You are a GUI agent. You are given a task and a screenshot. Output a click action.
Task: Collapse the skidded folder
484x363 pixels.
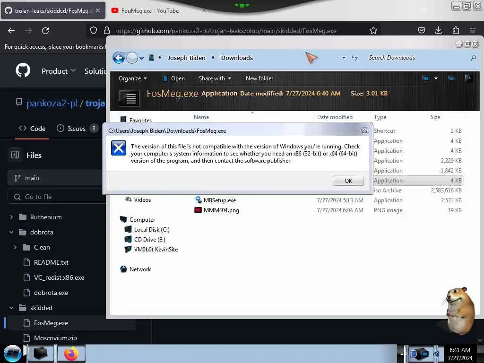[x=11, y=308]
